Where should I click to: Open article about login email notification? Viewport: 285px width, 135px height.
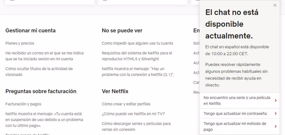(45, 56)
